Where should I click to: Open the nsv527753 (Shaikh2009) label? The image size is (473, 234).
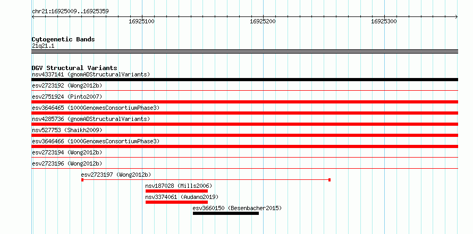[x=67, y=130]
